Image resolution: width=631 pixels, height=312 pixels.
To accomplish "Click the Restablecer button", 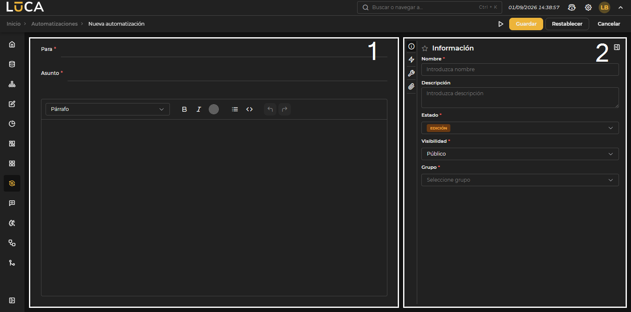I will click(x=567, y=24).
